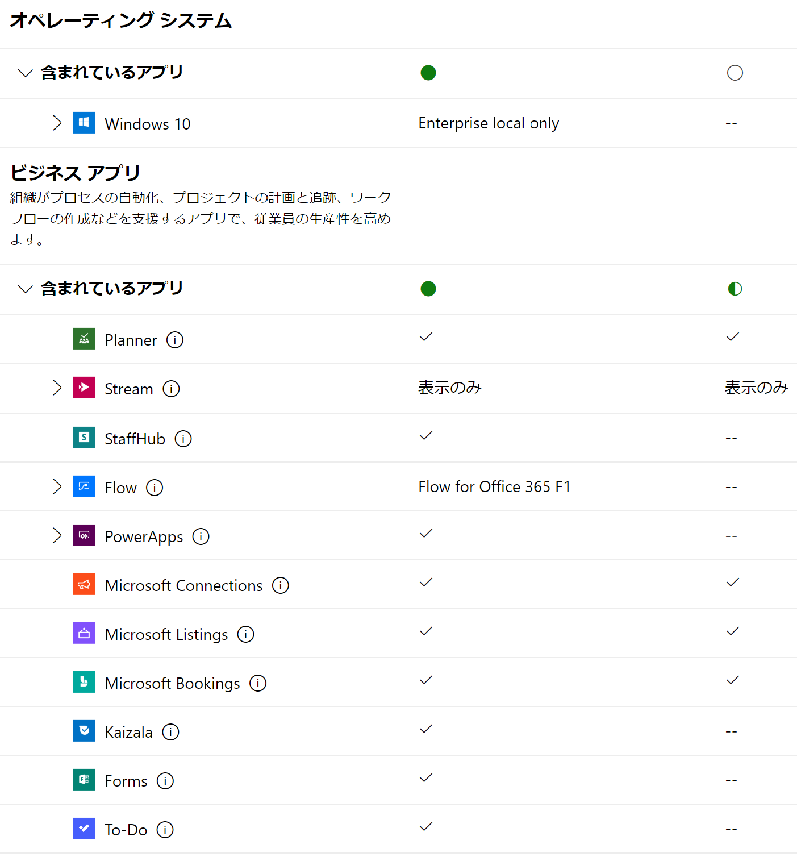Screen dimensions: 797x857
Task: Click the green filled circle in operating system row
Action: point(428,73)
